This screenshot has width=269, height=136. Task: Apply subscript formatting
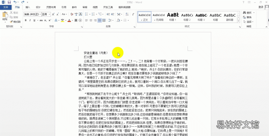click(46, 20)
